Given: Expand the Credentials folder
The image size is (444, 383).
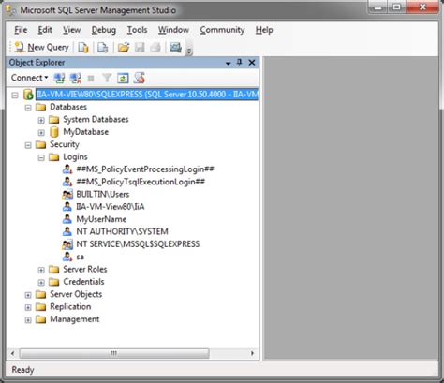Looking at the screenshot, I should [41, 283].
